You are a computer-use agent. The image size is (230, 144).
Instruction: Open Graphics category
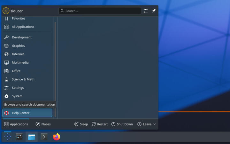(x=27, y=46)
